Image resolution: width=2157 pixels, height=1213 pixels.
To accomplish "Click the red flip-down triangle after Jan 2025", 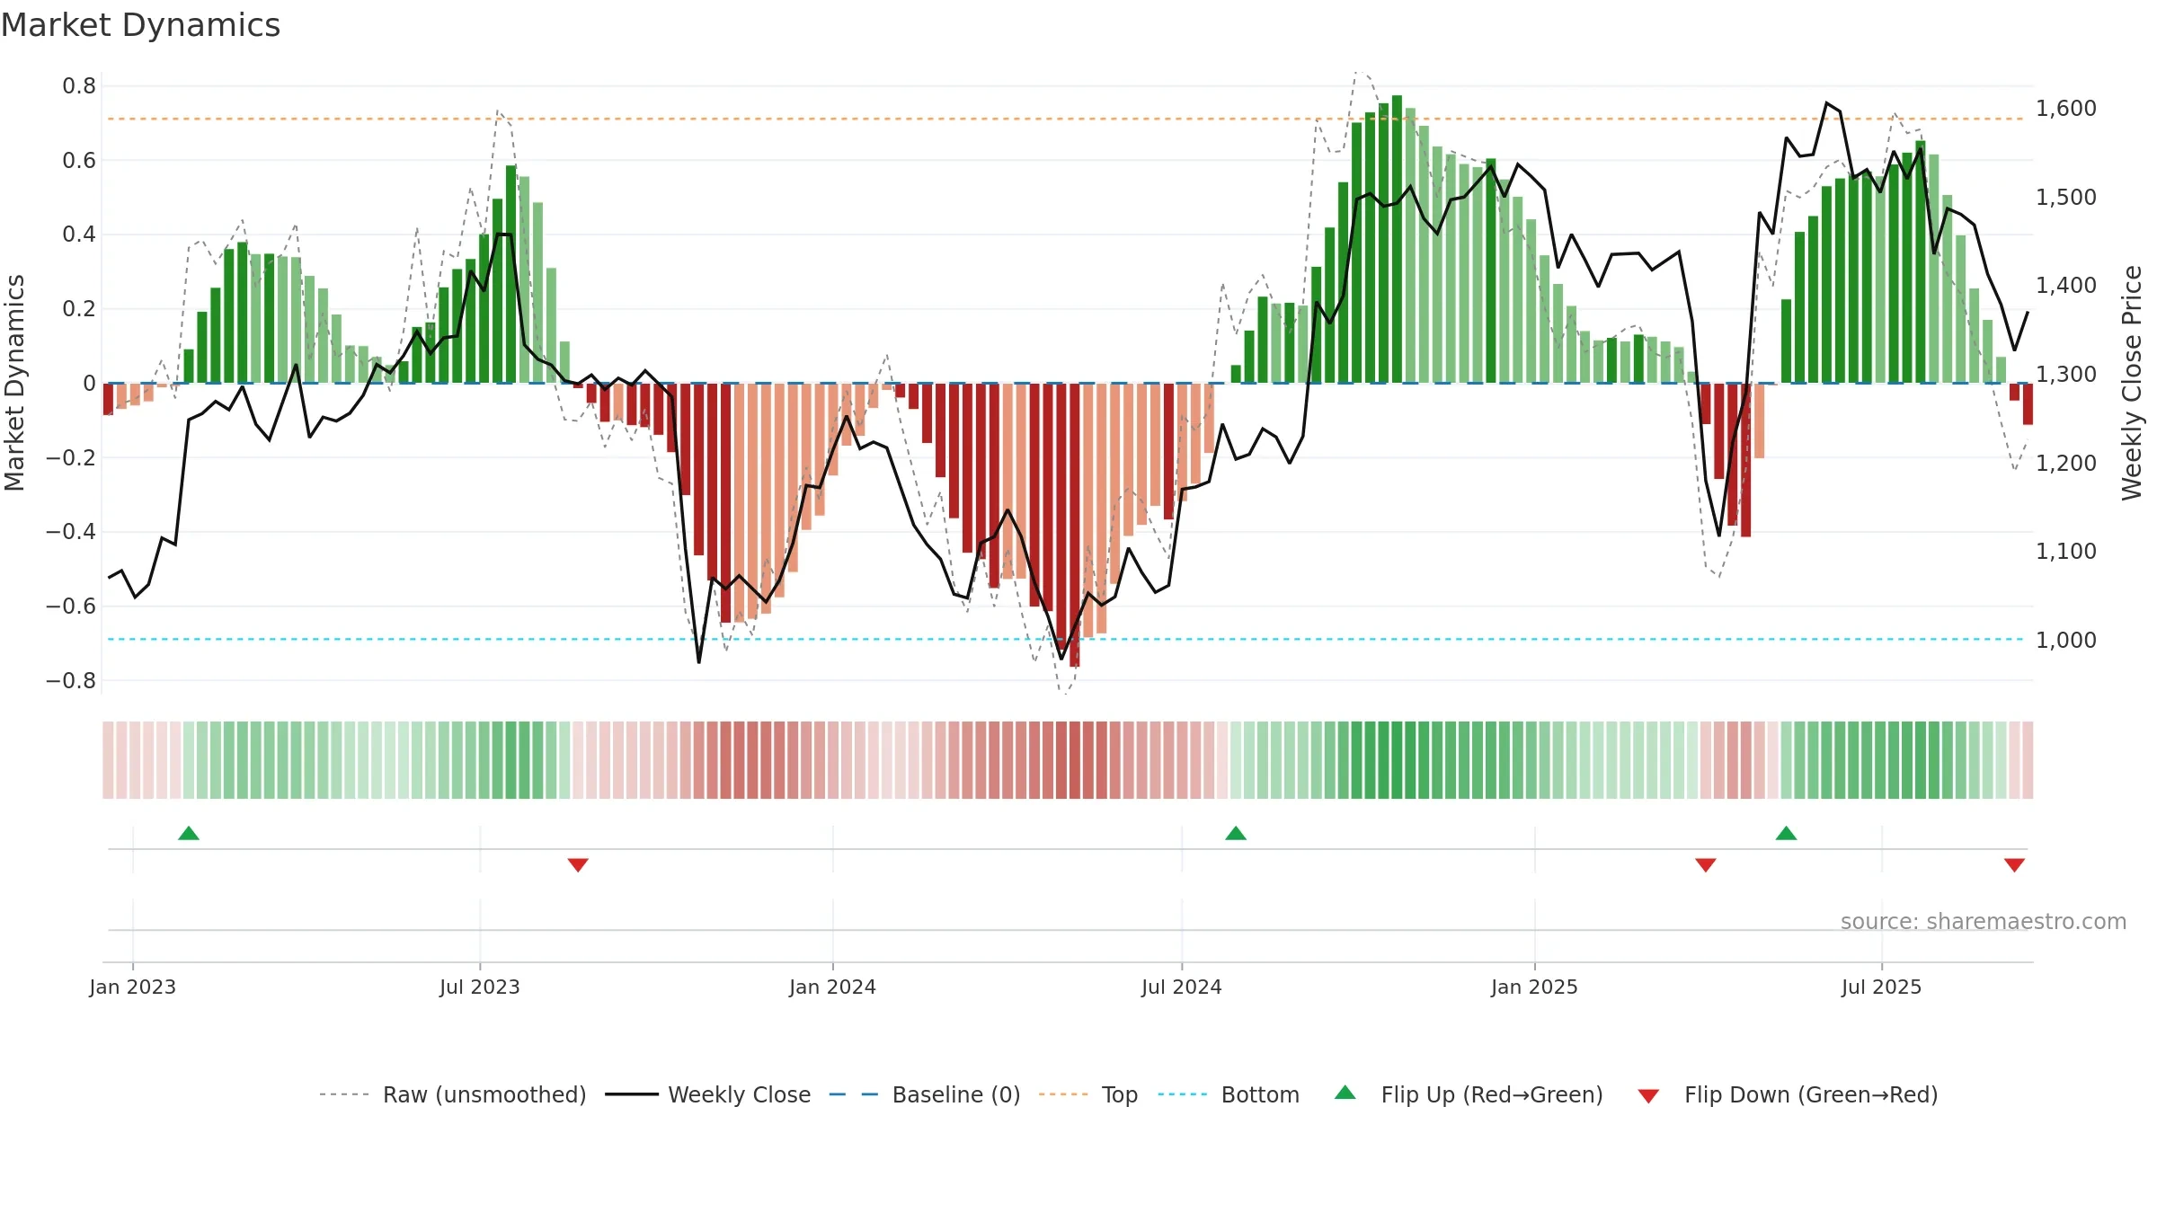I will point(1706,864).
